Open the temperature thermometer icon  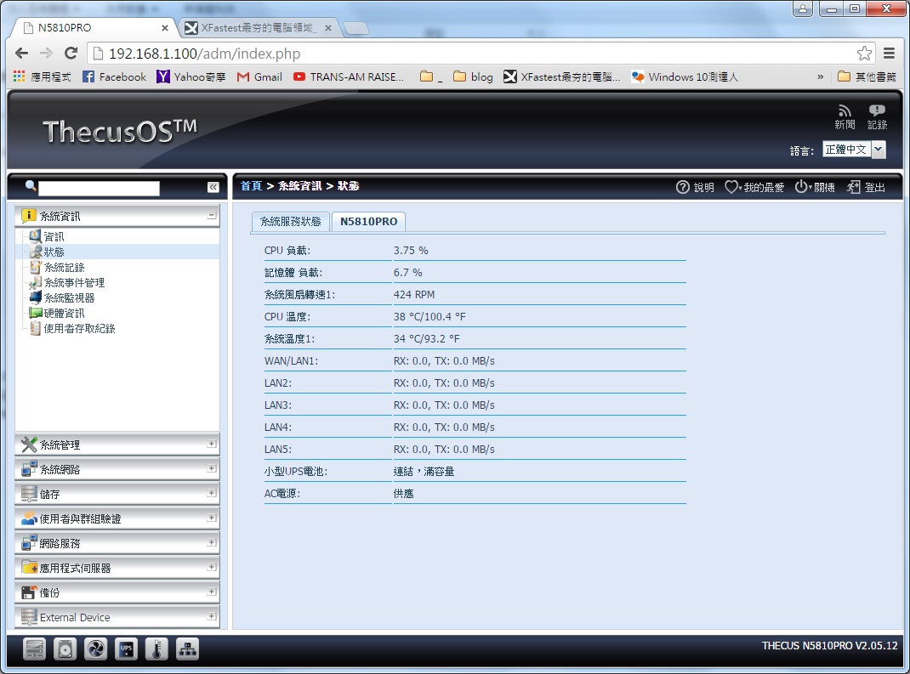tap(156, 649)
